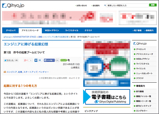Click the Hatena bookmark count 35
Image resolution: width=159 pixels, height=114 pixels.
(x=40, y=60)
